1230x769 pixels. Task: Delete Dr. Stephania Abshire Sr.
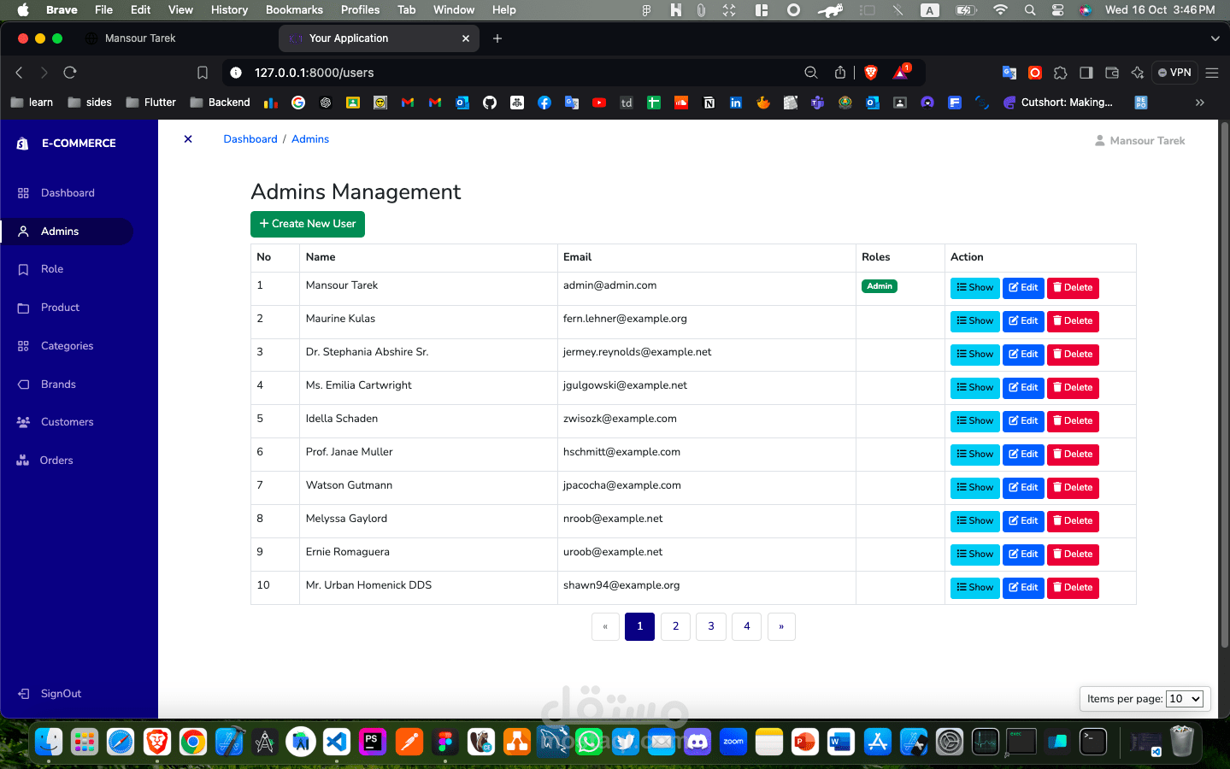pyautogui.click(x=1073, y=355)
